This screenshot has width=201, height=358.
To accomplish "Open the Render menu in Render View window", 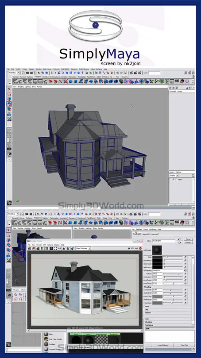I will tap(39, 245).
